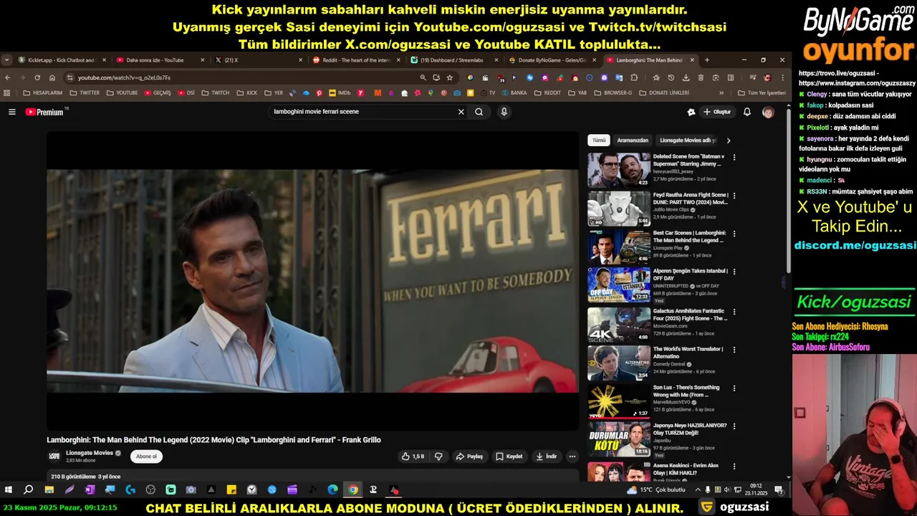Switch to the Donate ByNoGame tab
Viewport: 917px width, 516px height.
552,60
